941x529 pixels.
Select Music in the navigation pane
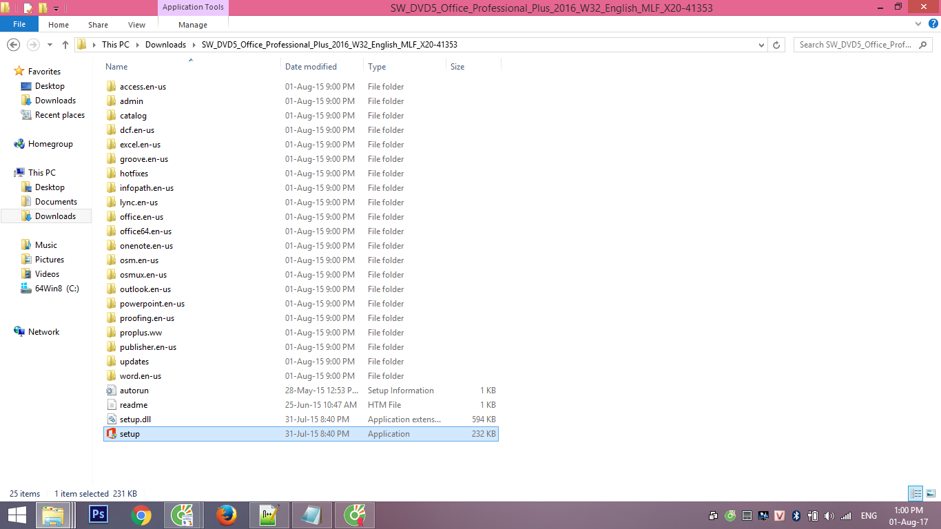coord(46,245)
